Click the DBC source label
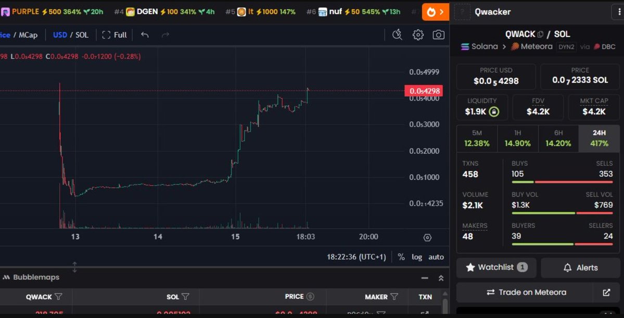 (605, 47)
